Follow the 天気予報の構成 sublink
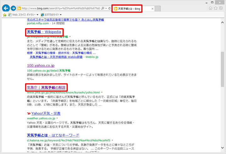Viewport: 226px width, 154px height. coord(82,53)
